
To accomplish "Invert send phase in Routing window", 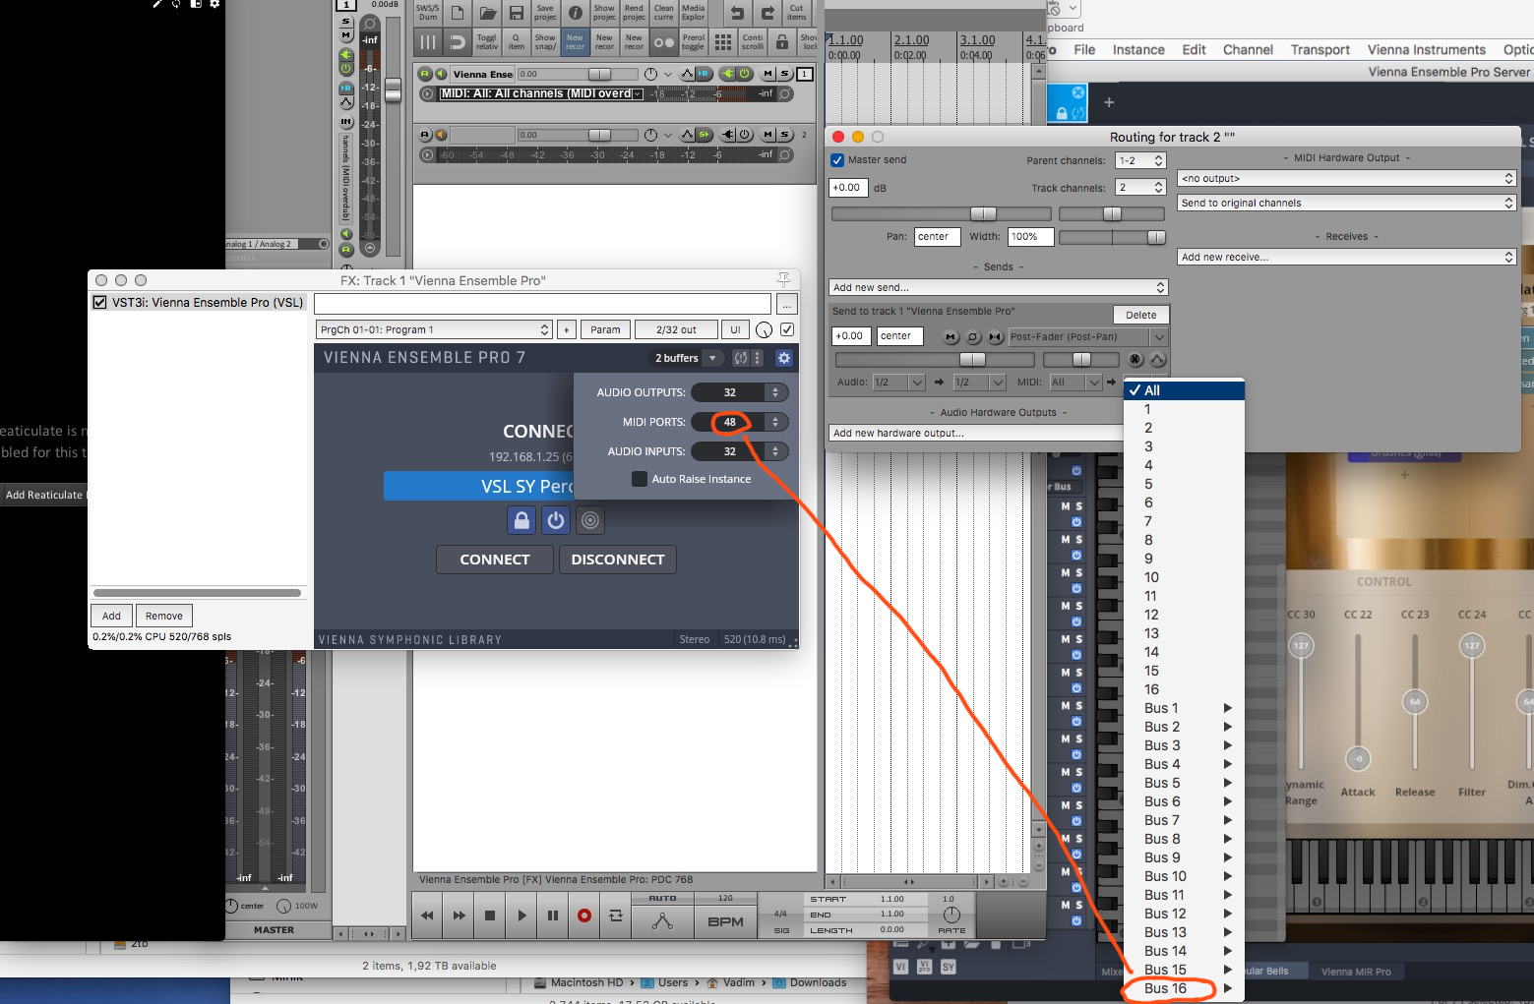I will click(x=973, y=336).
